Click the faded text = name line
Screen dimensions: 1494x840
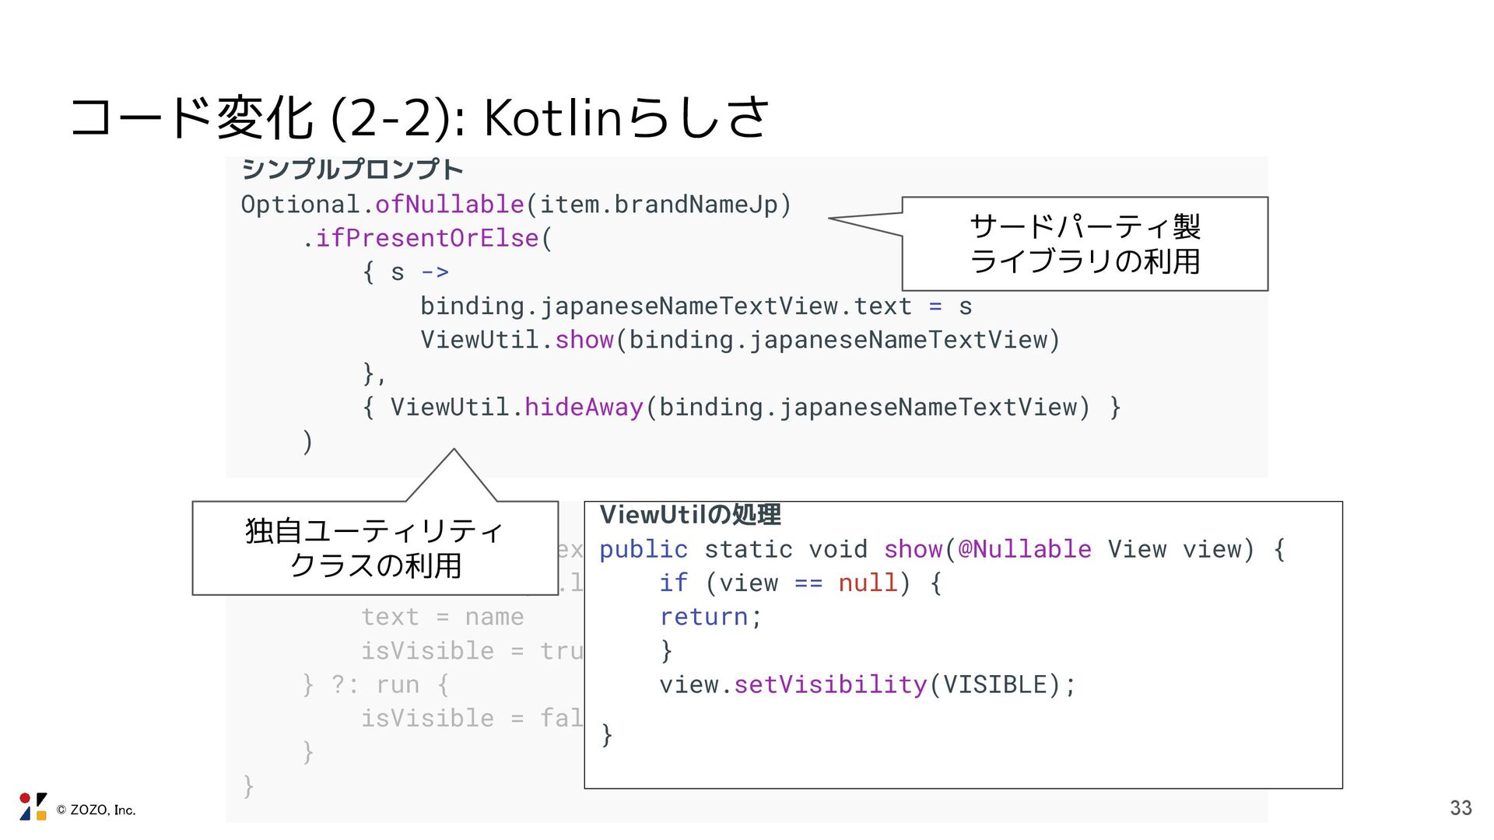click(x=442, y=617)
